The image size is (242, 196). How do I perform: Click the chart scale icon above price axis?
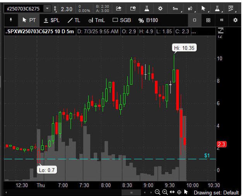coord(221,31)
